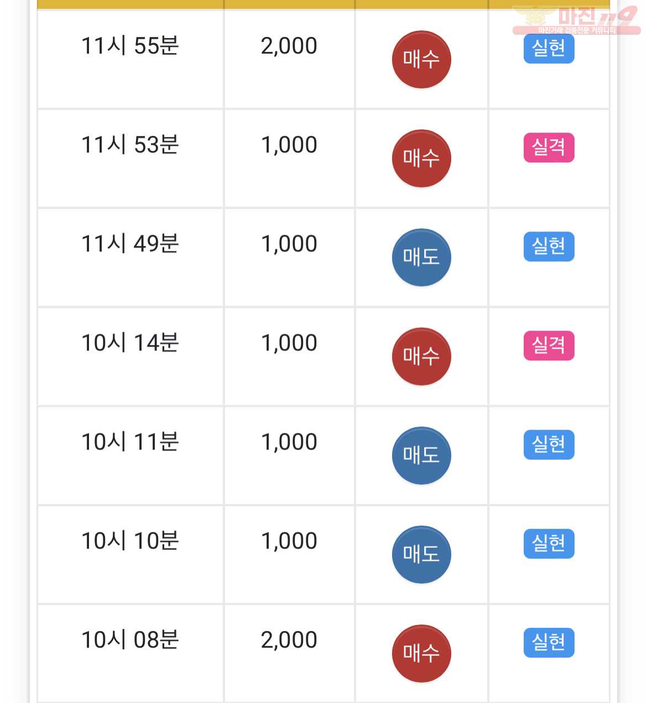Image resolution: width=647 pixels, height=703 pixels.
Task: Click the 매수 circle in the 10시 08분 row
Action: coord(421,653)
